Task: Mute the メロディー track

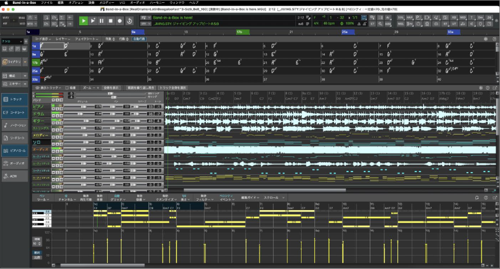Action: pos(53,137)
